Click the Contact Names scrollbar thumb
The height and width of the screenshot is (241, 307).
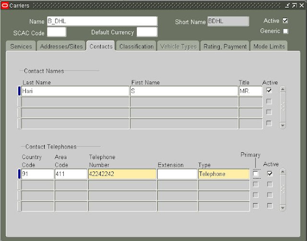[x=283, y=107]
